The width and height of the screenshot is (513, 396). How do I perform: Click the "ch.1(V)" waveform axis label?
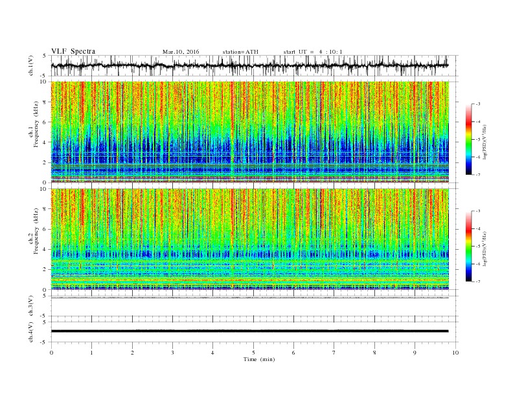pos(31,65)
